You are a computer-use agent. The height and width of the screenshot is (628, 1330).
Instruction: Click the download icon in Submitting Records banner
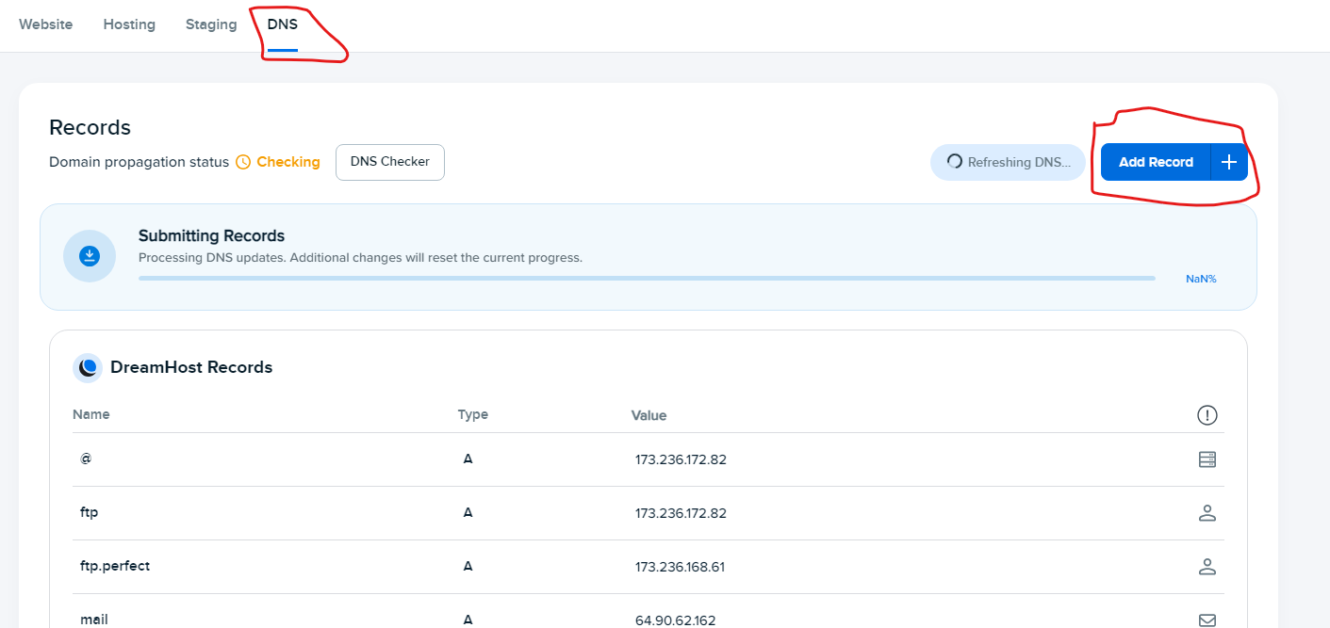coord(90,255)
